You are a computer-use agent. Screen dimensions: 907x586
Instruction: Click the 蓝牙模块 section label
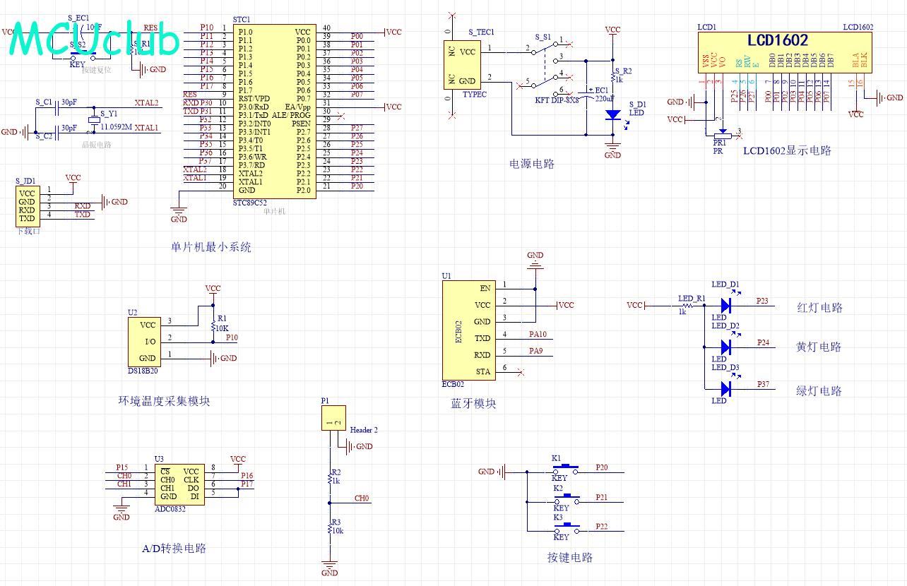tap(473, 404)
